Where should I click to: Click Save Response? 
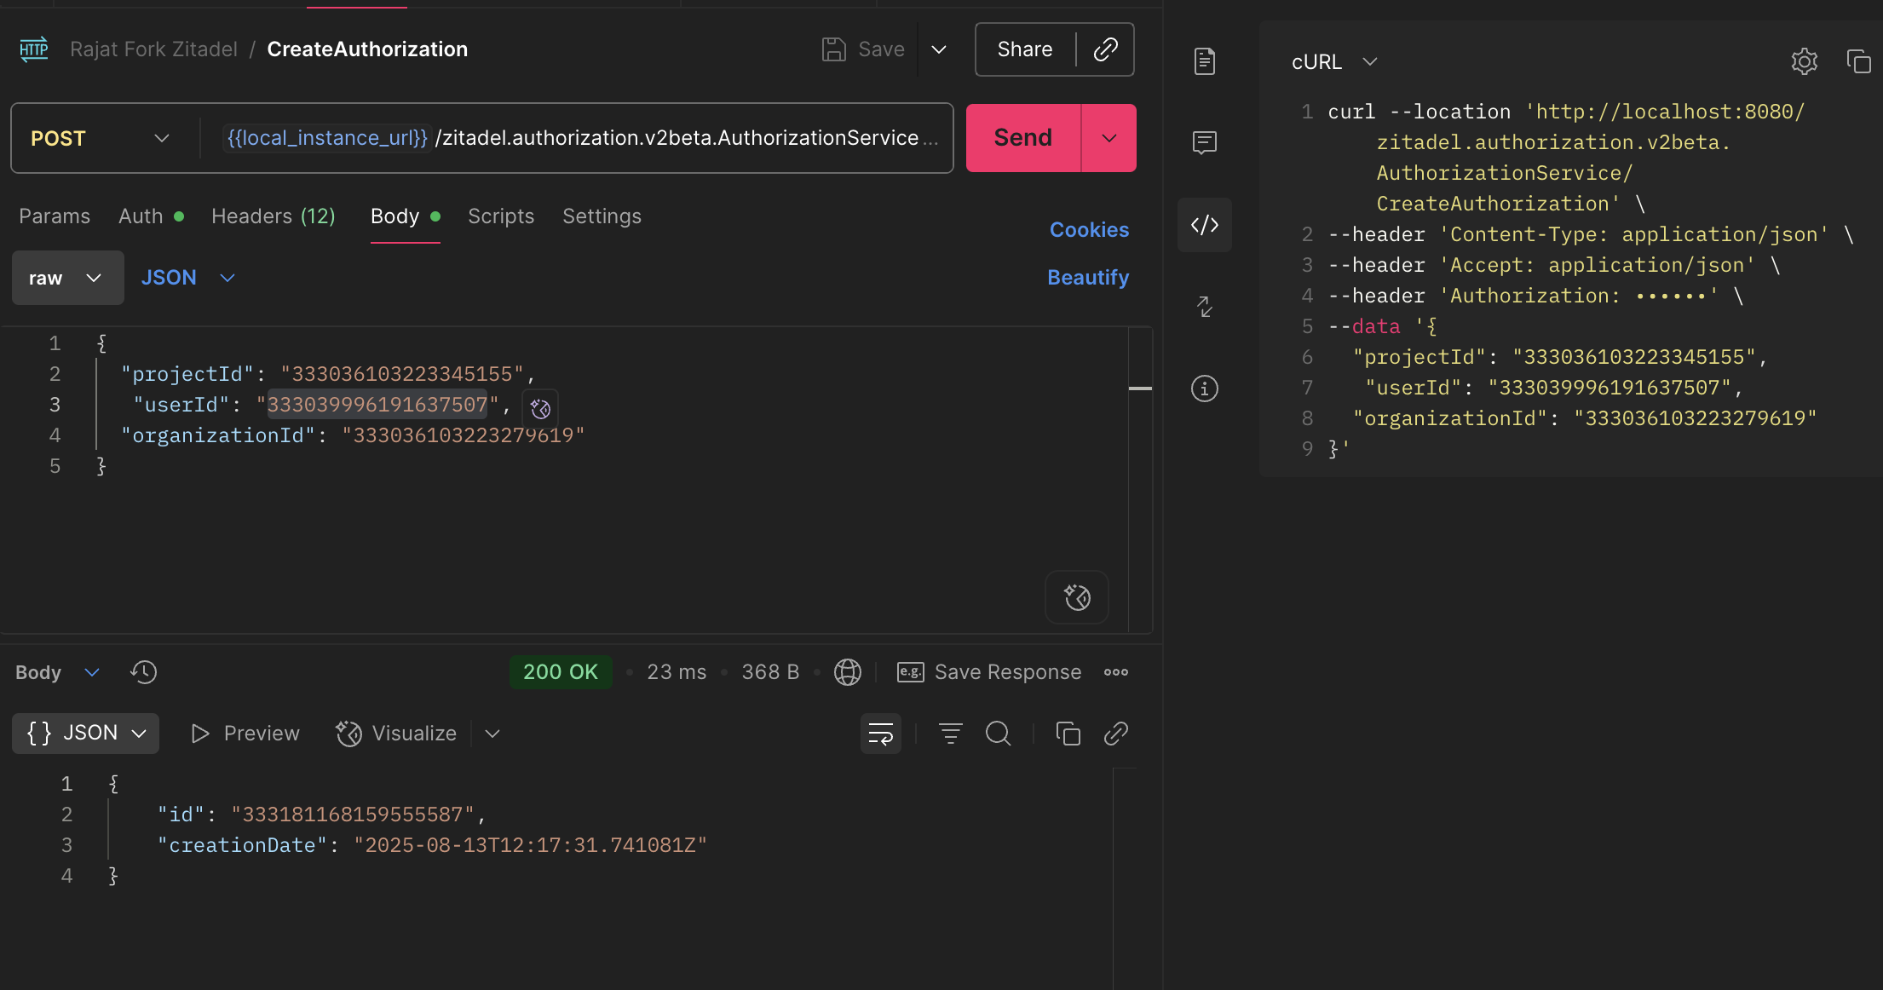989,672
